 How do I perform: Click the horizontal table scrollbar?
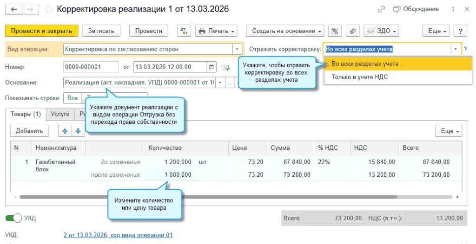tap(232, 197)
